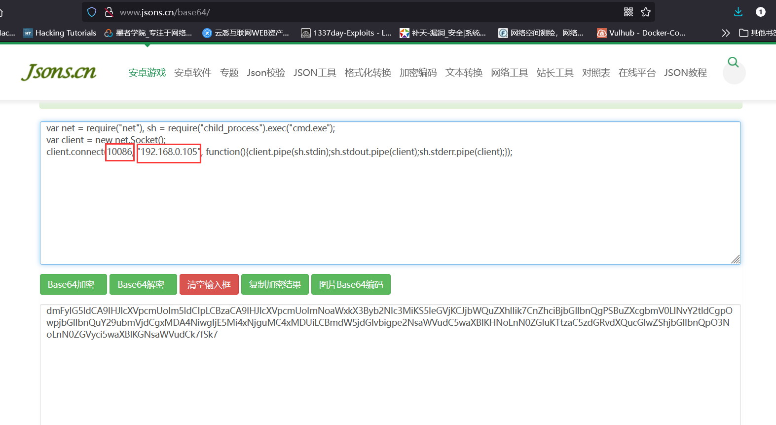Open the 安卓软件 menu item
Image resolution: width=776 pixels, height=425 pixels.
193,73
